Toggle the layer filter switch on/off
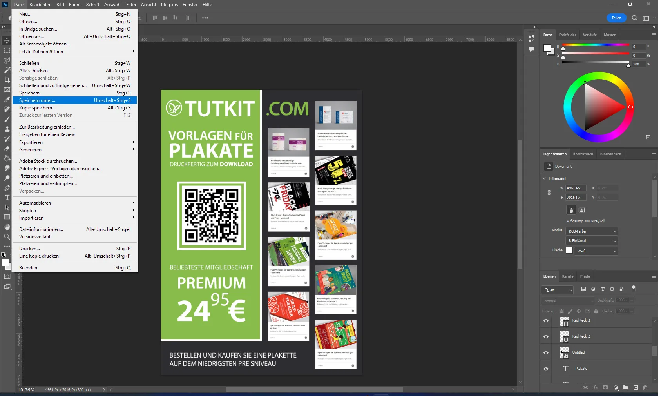This screenshot has height=396, width=661. (634, 289)
